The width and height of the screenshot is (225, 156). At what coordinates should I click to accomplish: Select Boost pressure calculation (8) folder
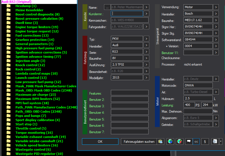(39, 19)
